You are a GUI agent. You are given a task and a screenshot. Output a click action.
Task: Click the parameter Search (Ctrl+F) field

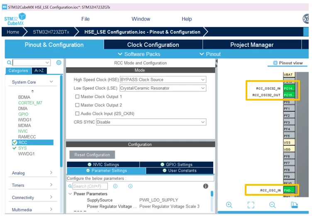[90, 186]
